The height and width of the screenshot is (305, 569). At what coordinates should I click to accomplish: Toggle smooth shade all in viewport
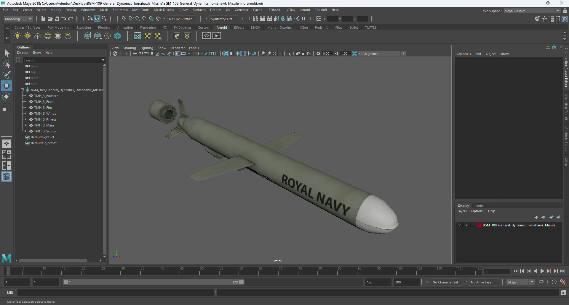tap(226, 53)
